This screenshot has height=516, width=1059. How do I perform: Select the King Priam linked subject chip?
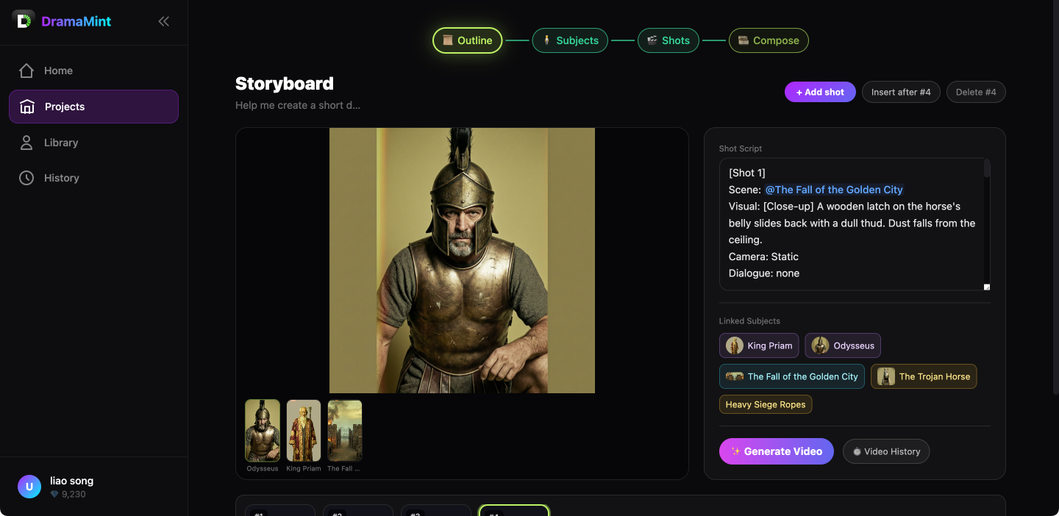[x=759, y=345]
